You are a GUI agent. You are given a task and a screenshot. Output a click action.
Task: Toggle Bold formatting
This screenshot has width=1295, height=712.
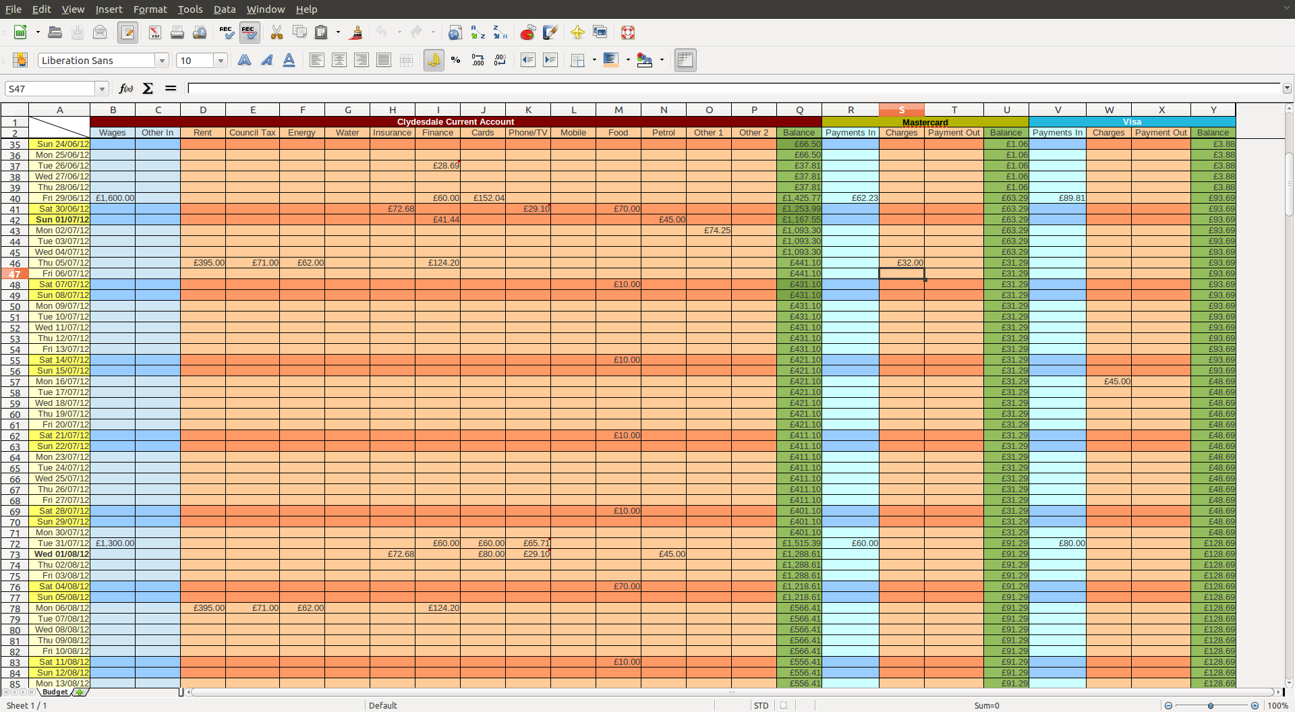[245, 60]
